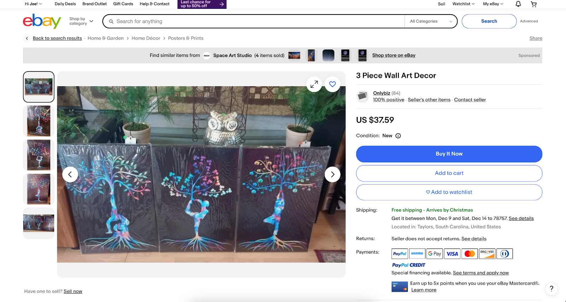Click the Buy It Now button
The image size is (566, 302).
[449, 154]
